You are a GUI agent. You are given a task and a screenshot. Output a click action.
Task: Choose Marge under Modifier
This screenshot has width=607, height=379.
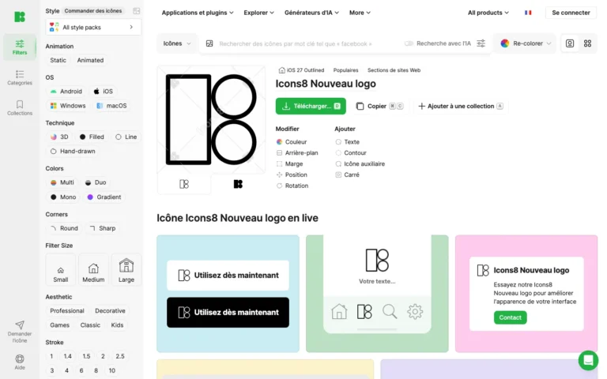(289, 163)
